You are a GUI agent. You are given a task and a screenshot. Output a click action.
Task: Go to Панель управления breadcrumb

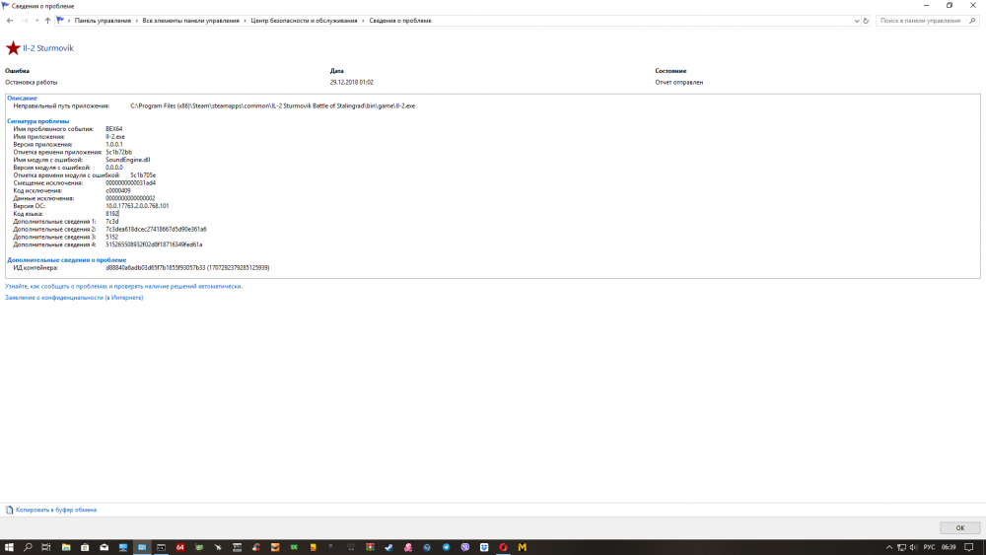pos(103,21)
